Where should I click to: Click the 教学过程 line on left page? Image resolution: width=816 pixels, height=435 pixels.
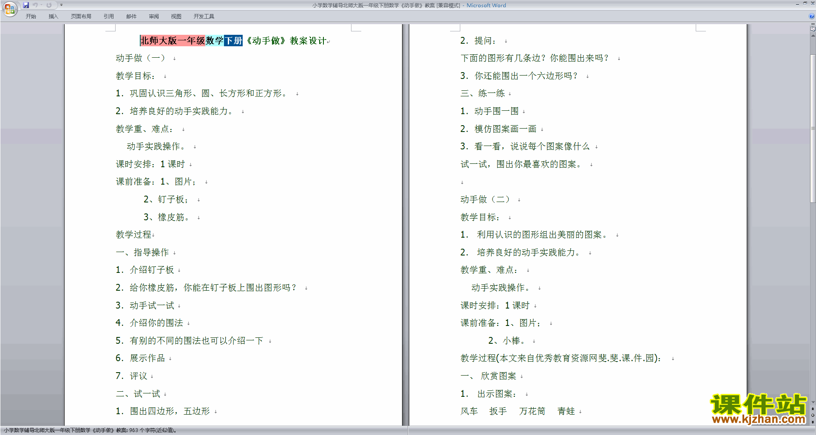pos(133,235)
